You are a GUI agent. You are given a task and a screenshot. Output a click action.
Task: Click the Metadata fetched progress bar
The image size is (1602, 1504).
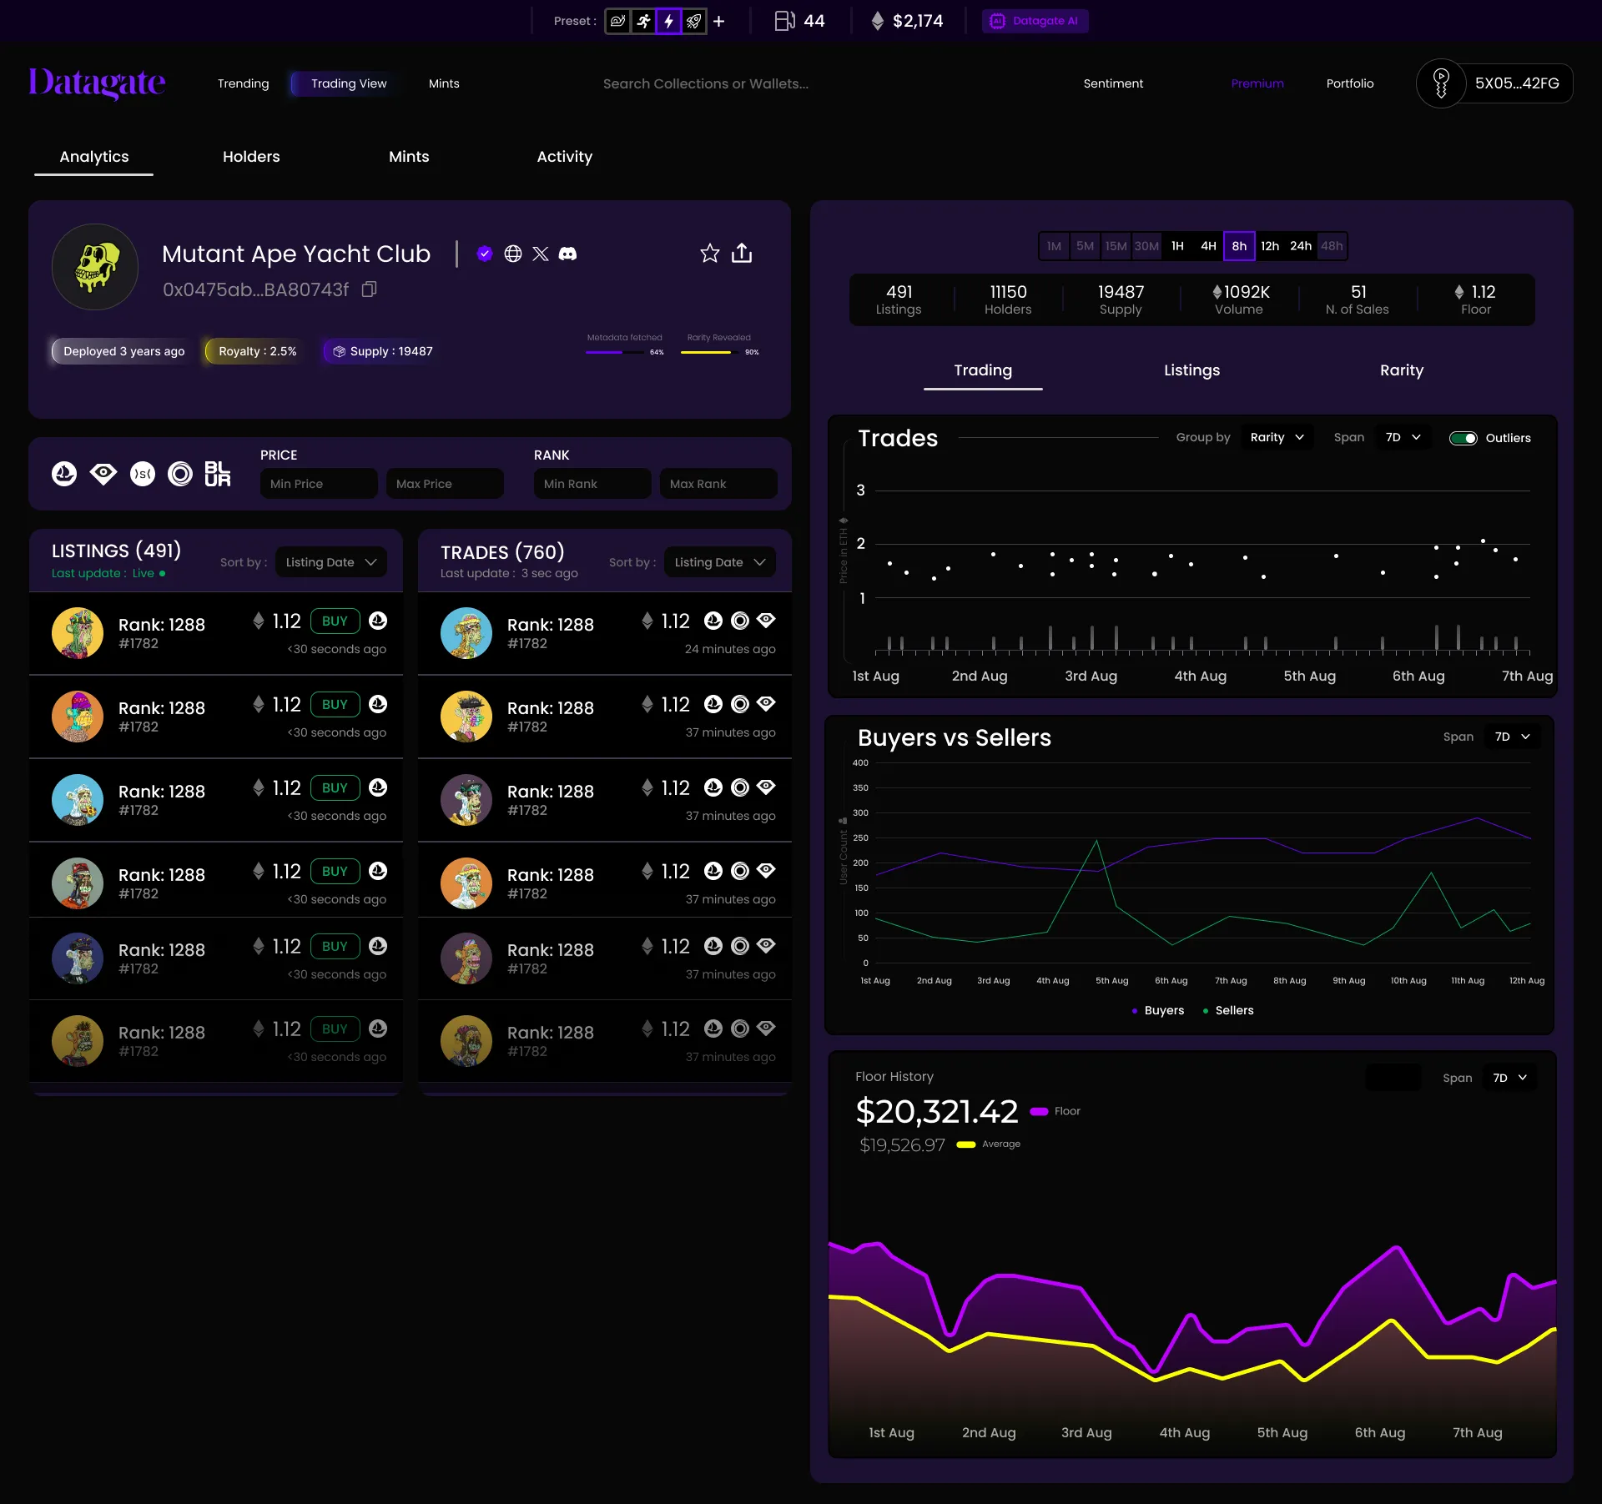616,352
